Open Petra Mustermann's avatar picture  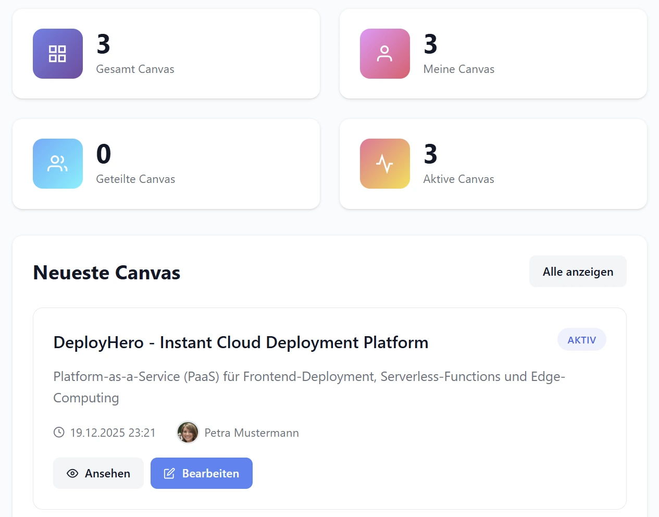coord(188,433)
